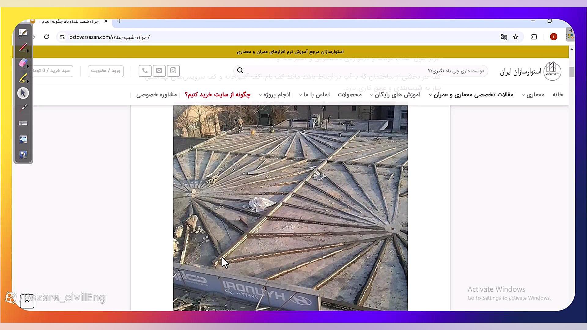Click the email envelope icon
The height and width of the screenshot is (330, 587).
(159, 71)
